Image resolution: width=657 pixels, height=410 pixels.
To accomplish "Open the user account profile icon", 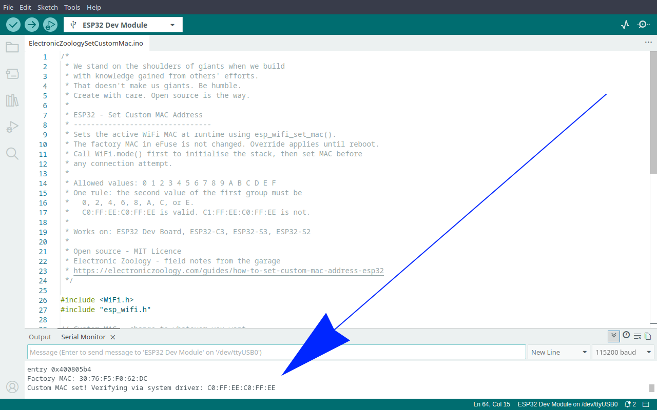I will (12, 387).
